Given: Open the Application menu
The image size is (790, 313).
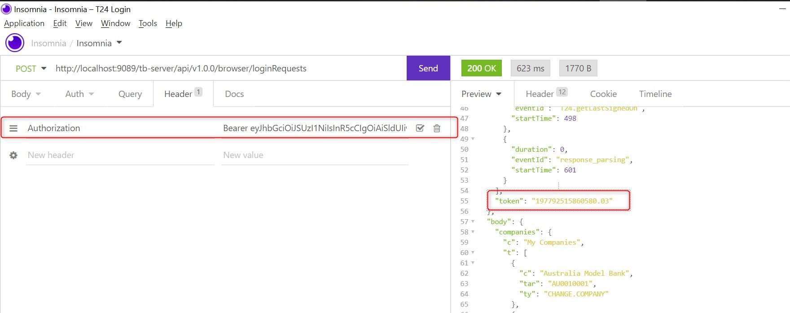Looking at the screenshot, I should click(x=24, y=23).
